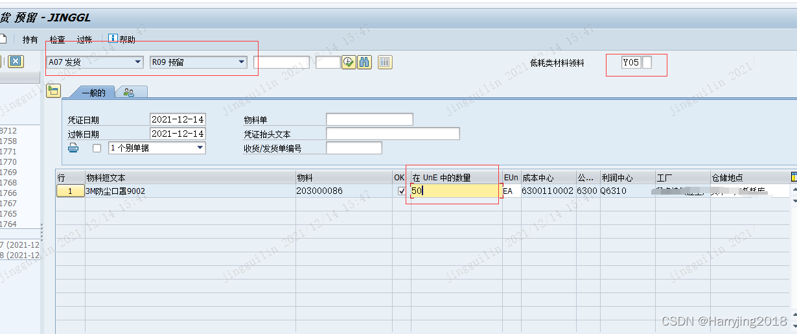Click the quantity field containing 50

(456, 191)
